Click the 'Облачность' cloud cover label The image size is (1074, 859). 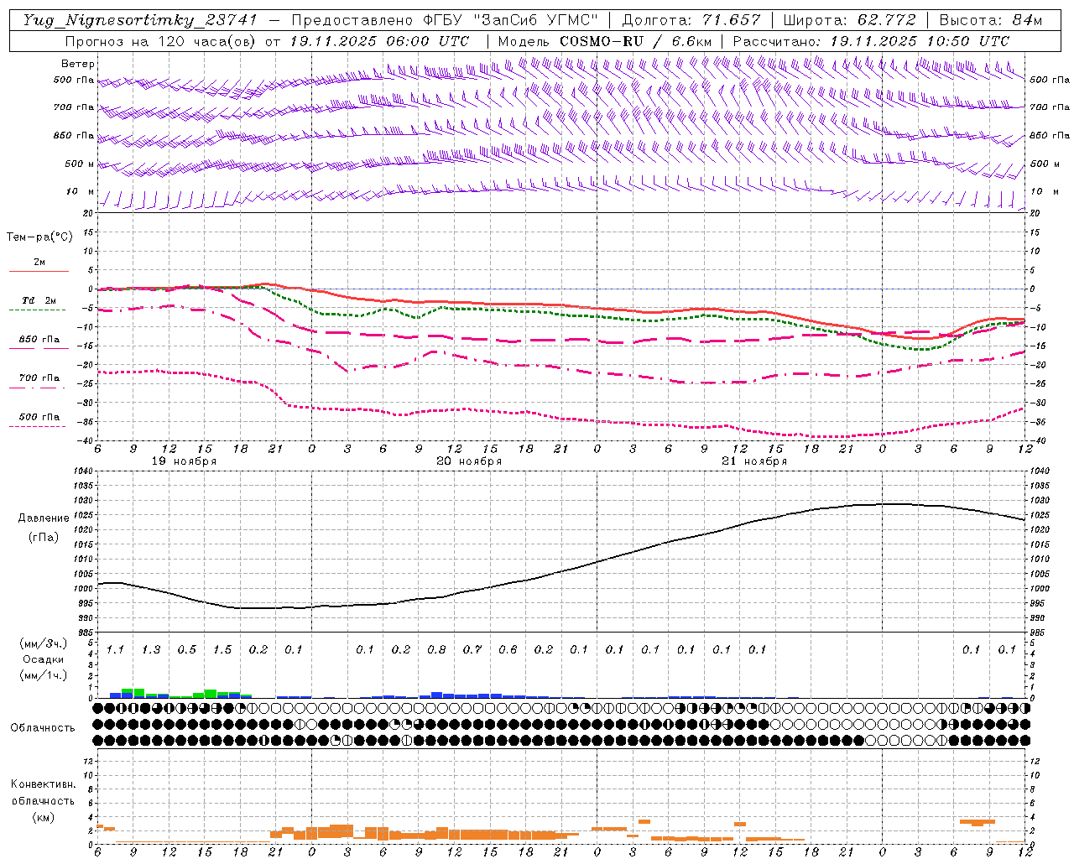(x=43, y=727)
